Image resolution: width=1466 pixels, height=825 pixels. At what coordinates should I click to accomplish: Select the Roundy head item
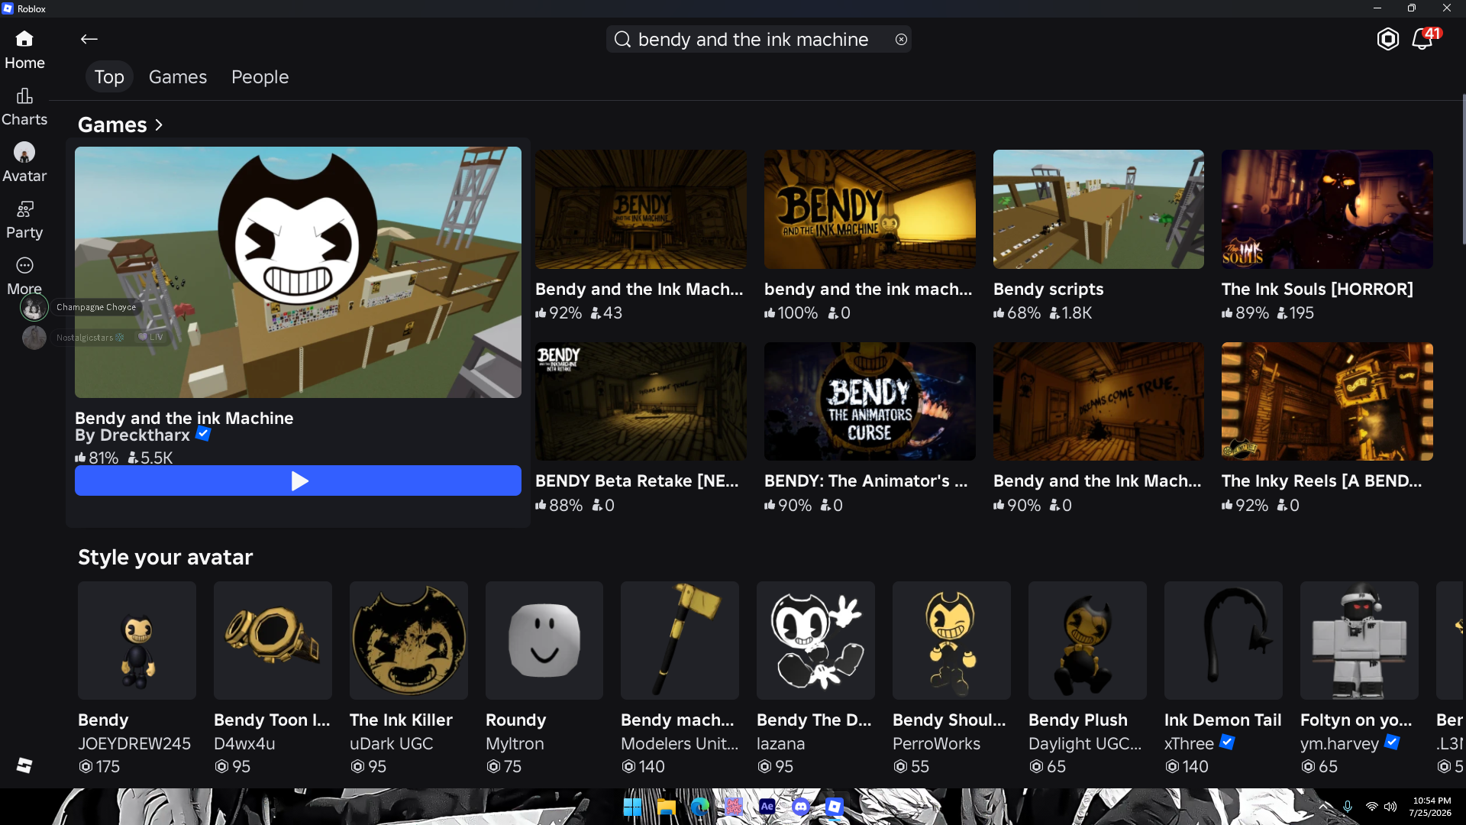pos(544,640)
